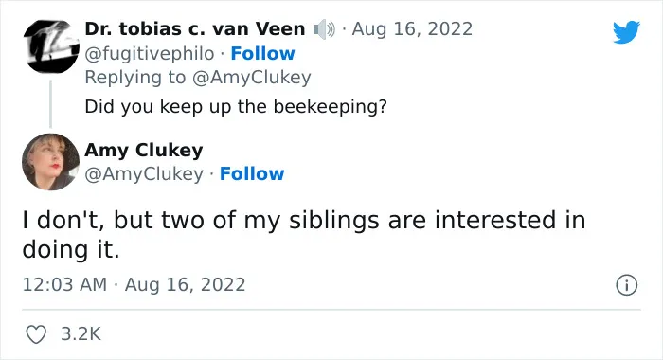The image size is (663, 360).
Task: Click the thread line connecting the avatars
Action: coord(51,103)
